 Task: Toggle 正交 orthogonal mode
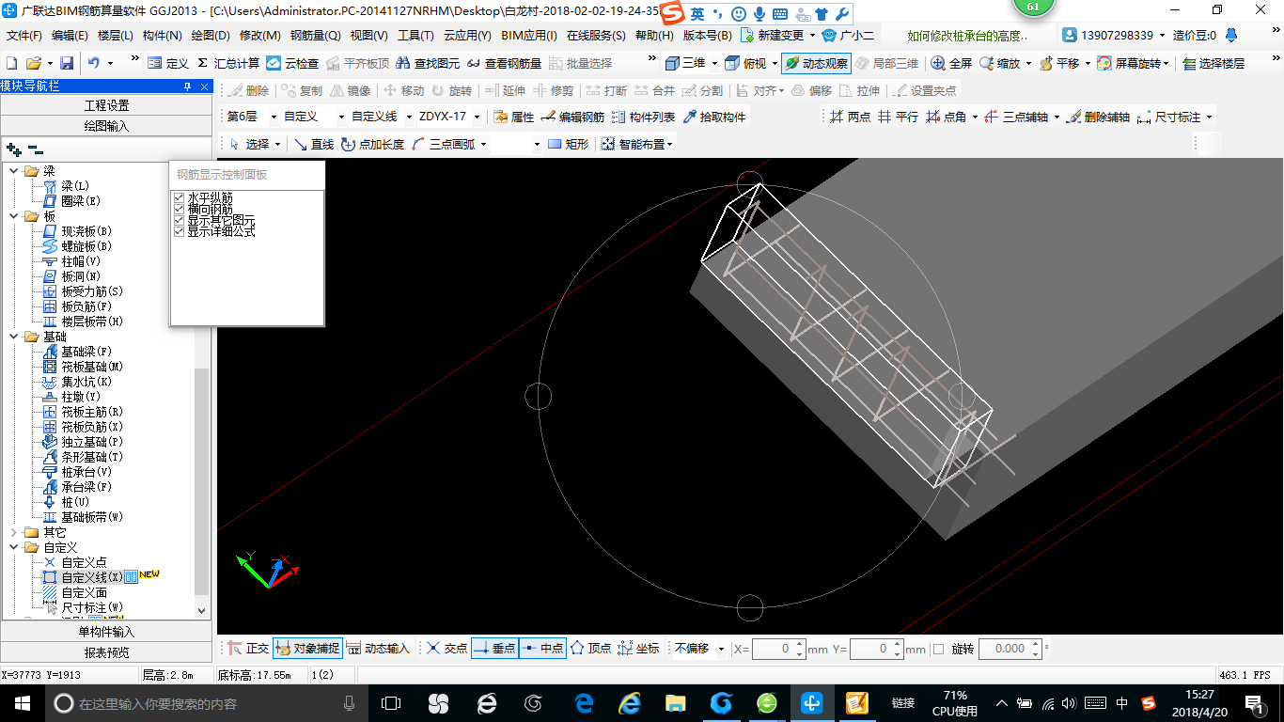coord(248,649)
